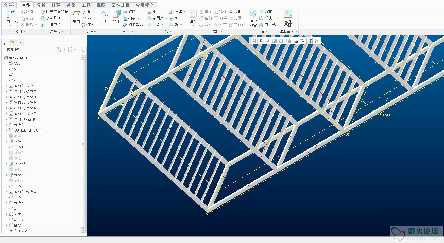Expand 阵列 14 / 拉伸 50 node
444x243 pixels.
pyautogui.click(x=6, y=119)
